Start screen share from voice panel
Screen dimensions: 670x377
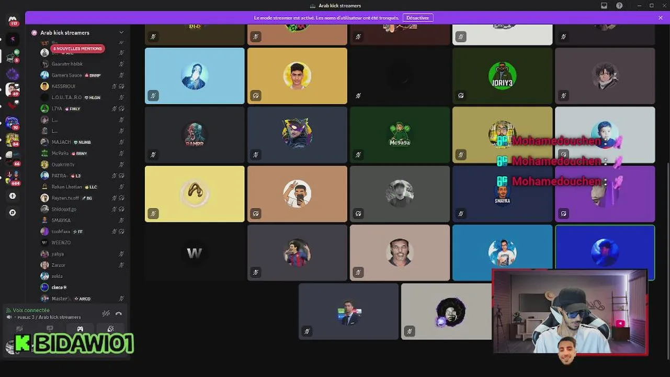point(50,329)
